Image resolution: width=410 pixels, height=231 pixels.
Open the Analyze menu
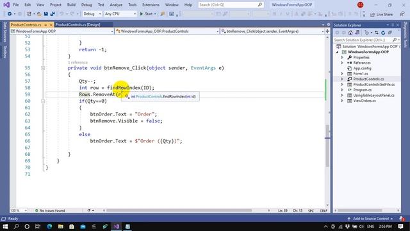tap(116, 4)
